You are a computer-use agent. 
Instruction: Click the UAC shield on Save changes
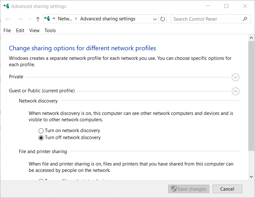point(174,189)
